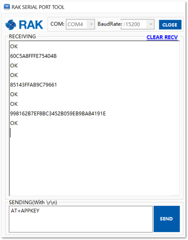Click the long 998162B7EF8BC3452B059EB9BA84191E key line

click(58, 114)
